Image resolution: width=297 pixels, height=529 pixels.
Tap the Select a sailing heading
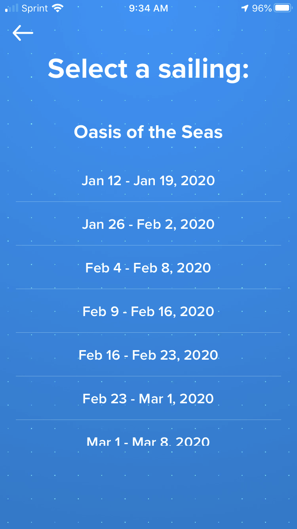pyautogui.click(x=148, y=69)
